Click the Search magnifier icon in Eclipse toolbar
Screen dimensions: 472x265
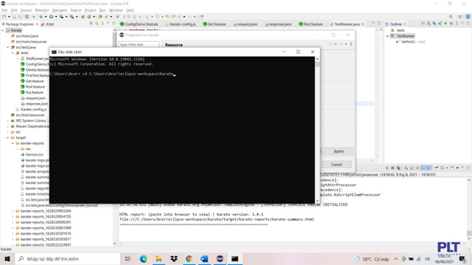(x=451, y=17)
